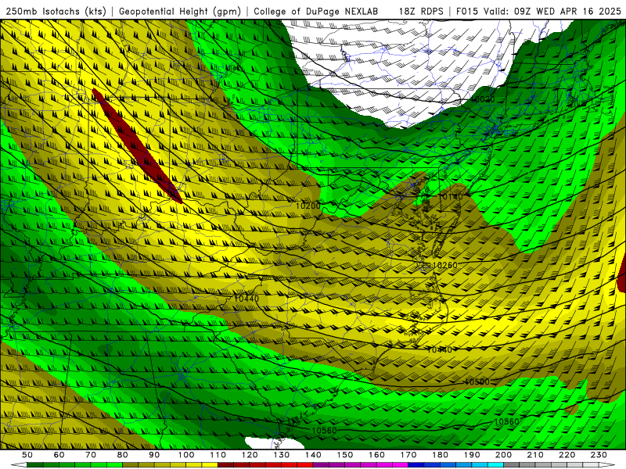The image size is (626, 469).
Task: Click the 'Geopotential Height (gpm)' header text
Action: point(180,11)
